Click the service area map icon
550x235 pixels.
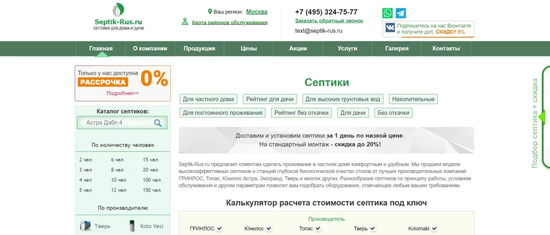[x=185, y=21]
